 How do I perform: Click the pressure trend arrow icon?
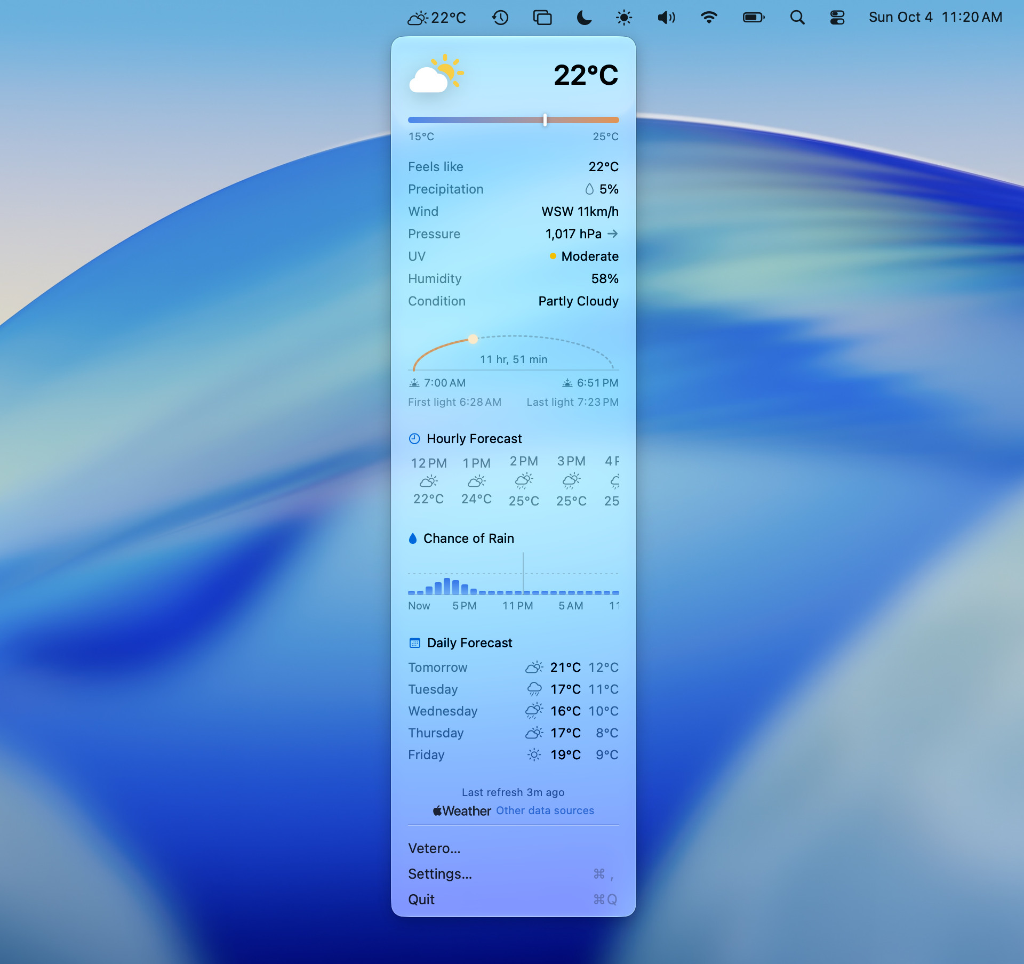(x=613, y=234)
